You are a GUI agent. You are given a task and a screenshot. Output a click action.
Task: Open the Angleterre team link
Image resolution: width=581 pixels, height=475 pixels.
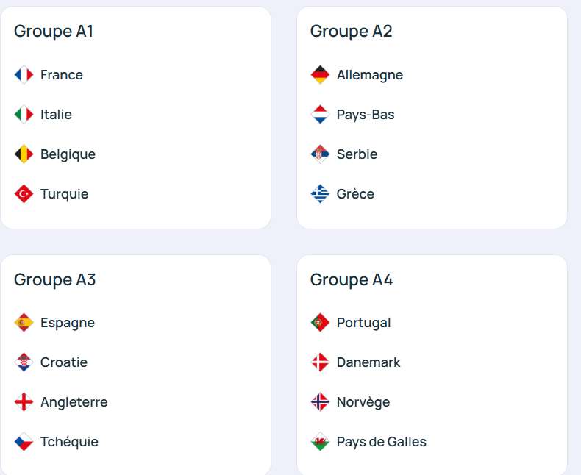pyautogui.click(x=74, y=402)
